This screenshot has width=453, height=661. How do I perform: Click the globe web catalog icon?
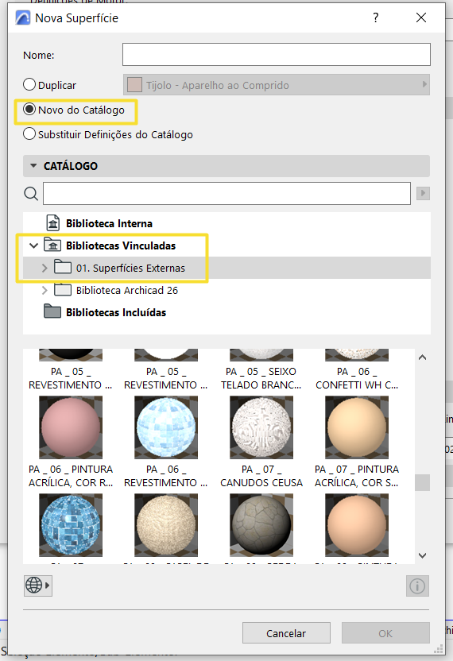[38, 586]
